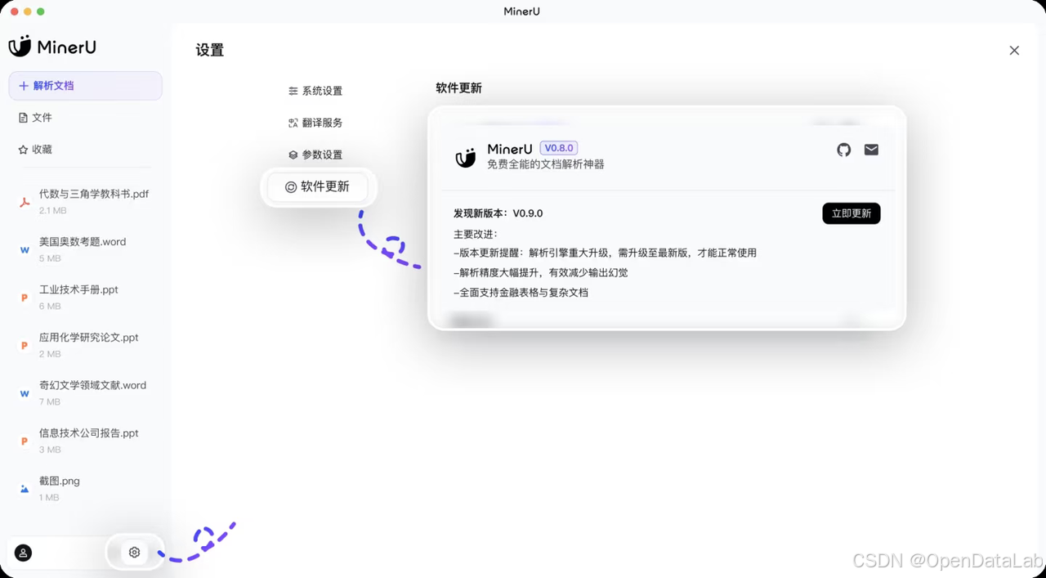Click the macOS yellow minimize button
The image size is (1046, 578).
tap(28, 11)
